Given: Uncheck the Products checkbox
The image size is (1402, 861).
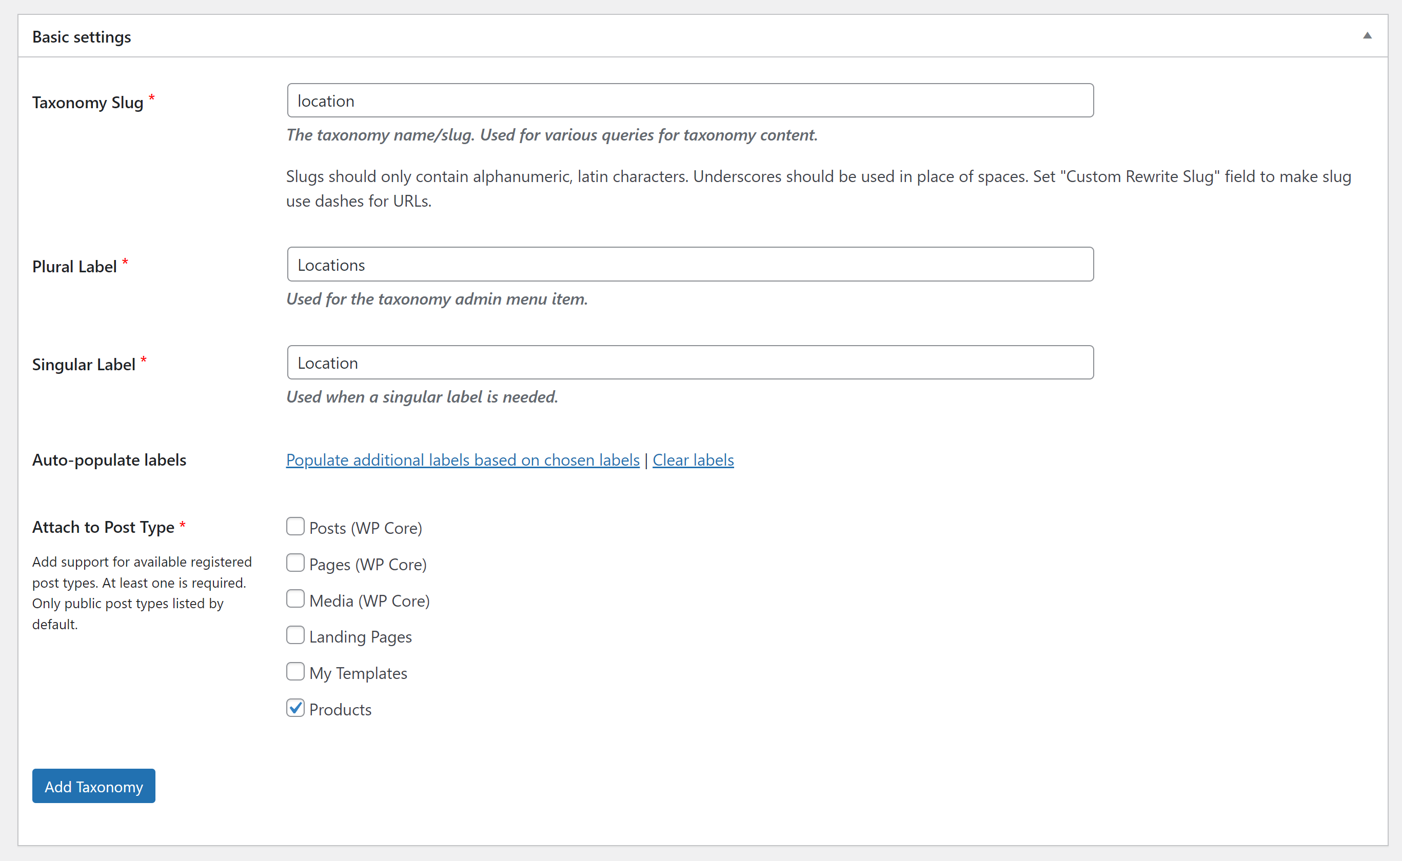Looking at the screenshot, I should click(x=295, y=708).
